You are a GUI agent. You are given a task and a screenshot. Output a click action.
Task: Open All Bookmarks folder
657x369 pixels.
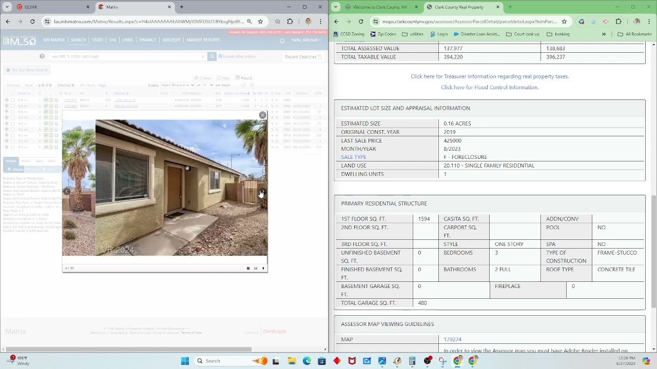634,34
